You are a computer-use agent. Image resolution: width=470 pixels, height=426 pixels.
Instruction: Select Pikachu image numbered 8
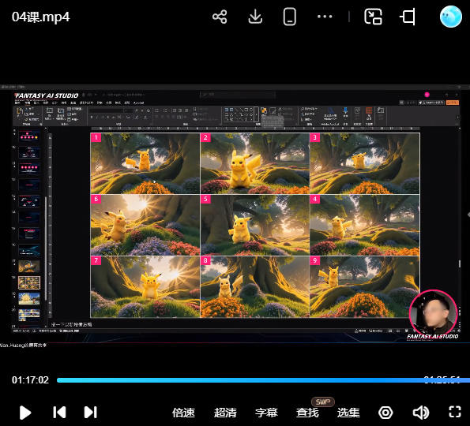(x=255, y=287)
